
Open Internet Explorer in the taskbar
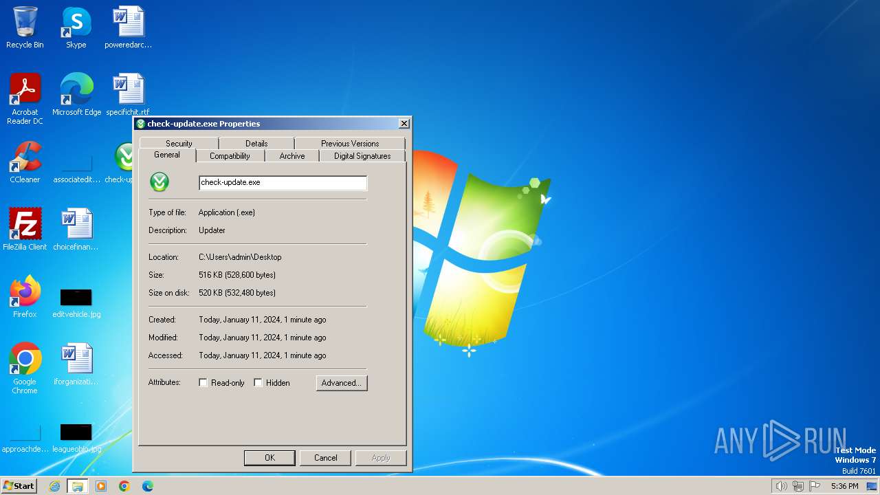(55, 486)
